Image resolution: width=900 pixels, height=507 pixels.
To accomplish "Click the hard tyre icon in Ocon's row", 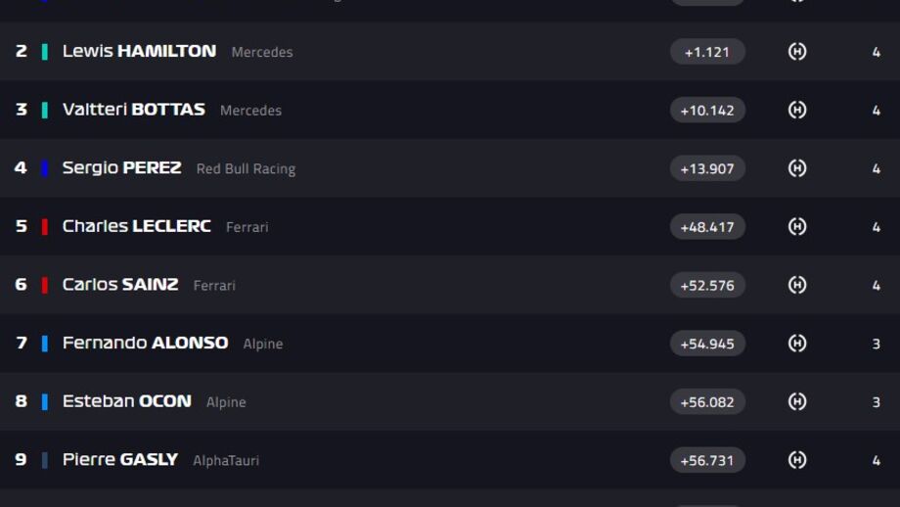I will point(796,401).
